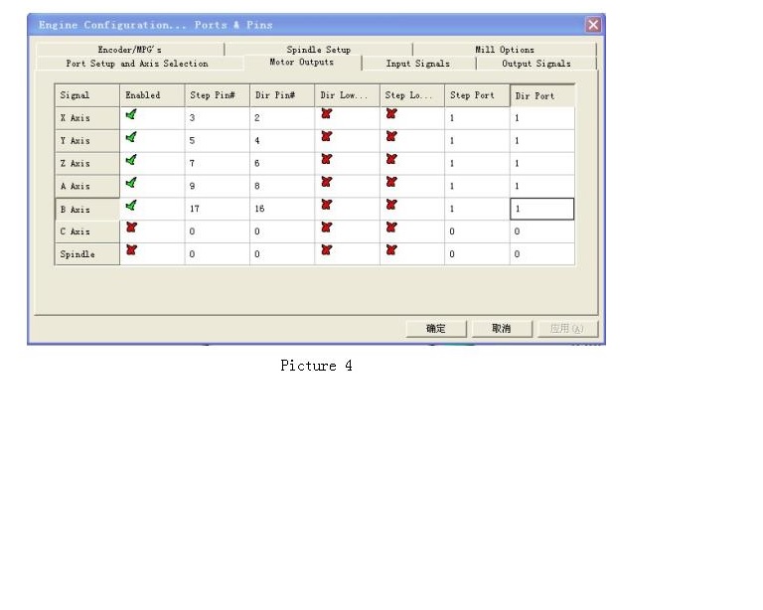The image size is (763, 610).
Task: Click the 取消 cancel button
Action: [501, 329]
